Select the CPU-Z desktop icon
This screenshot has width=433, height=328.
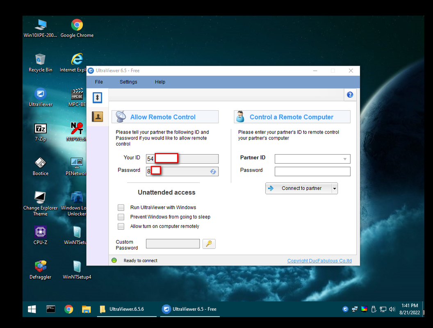tap(40, 235)
